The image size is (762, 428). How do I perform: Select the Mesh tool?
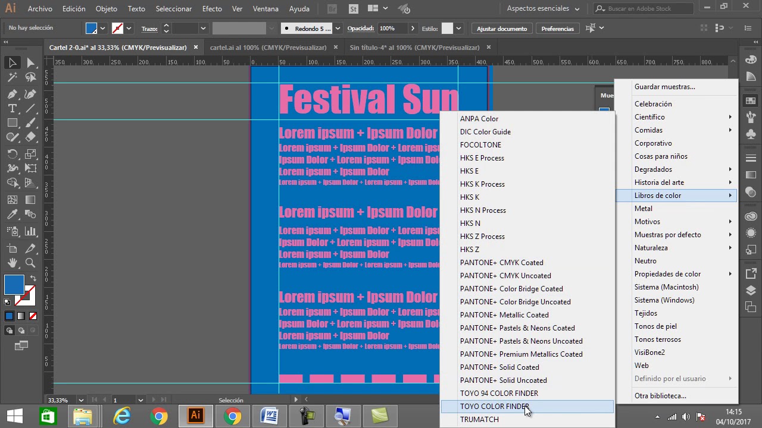[x=13, y=200]
